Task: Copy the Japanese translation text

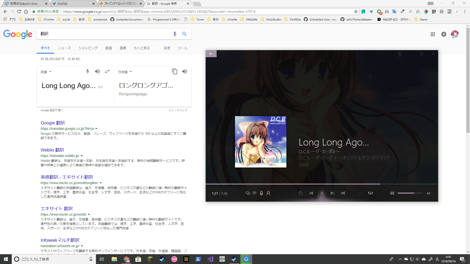Action: point(175,71)
